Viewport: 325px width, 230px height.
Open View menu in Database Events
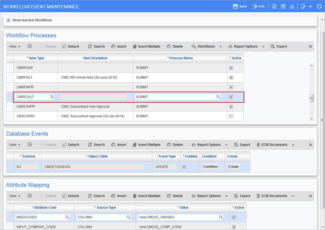(14, 145)
